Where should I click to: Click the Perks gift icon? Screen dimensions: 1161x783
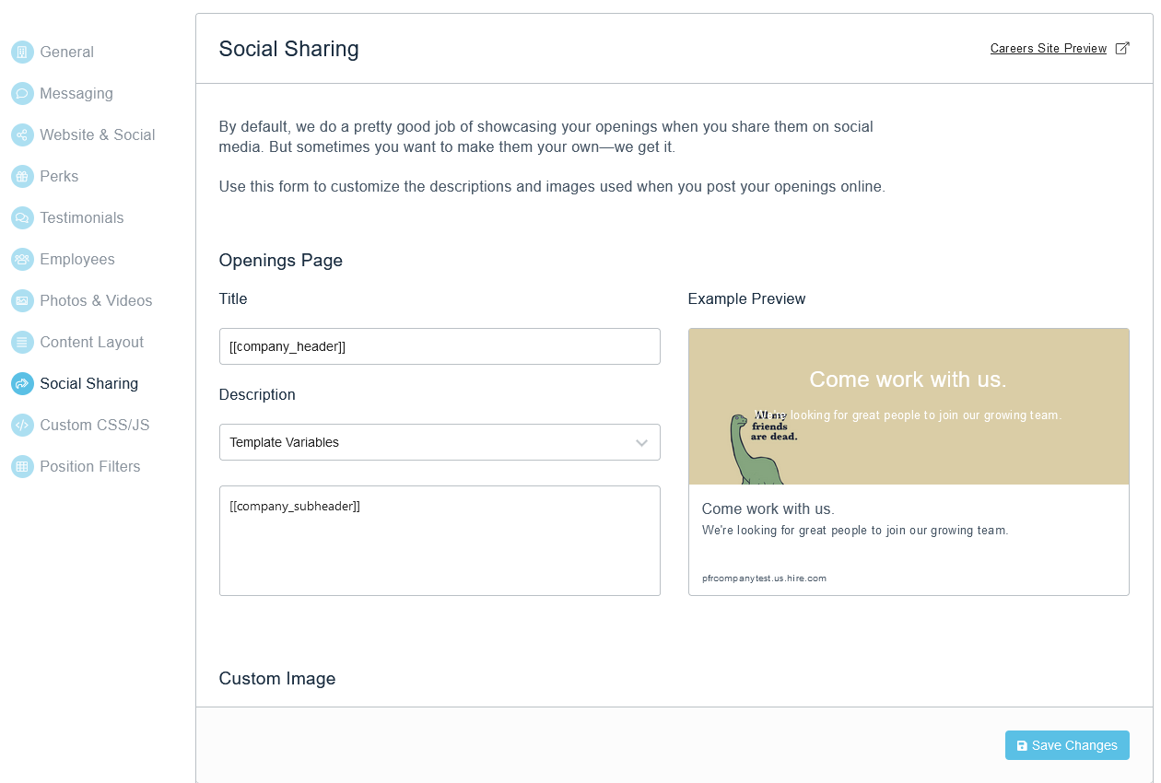pos(22,176)
